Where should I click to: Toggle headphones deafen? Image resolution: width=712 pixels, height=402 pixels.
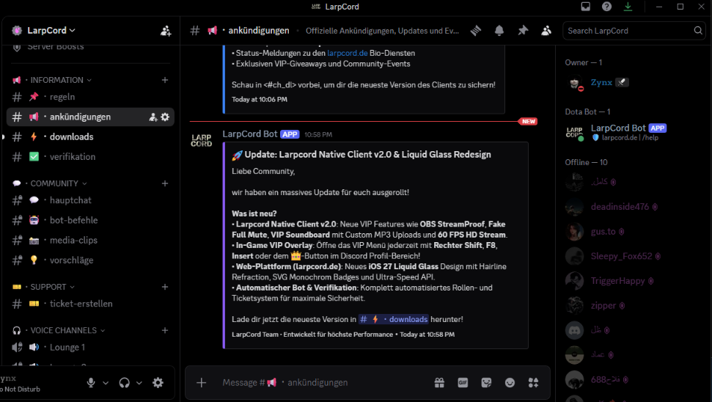(125, 382)
